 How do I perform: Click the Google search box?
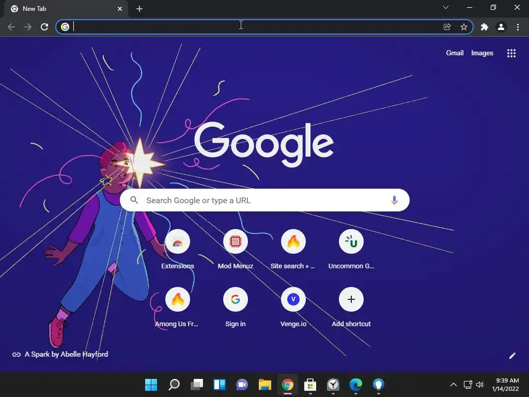264,200
